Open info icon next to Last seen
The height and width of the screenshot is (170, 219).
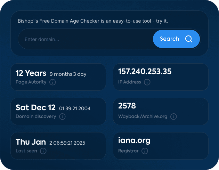point(43,151)
